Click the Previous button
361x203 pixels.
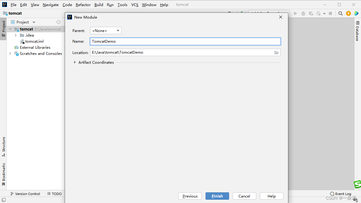190,196
